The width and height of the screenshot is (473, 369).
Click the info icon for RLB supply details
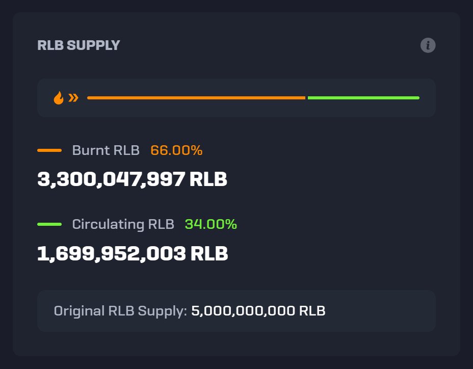428,45
